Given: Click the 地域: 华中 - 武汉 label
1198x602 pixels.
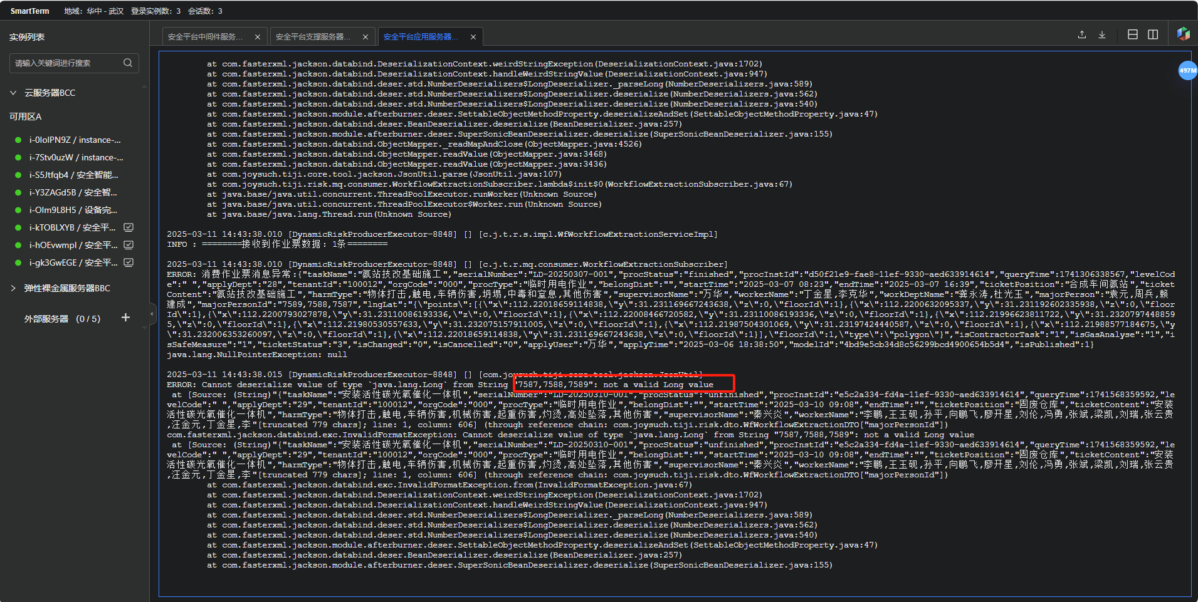Looking at the screenshot, I should click(x=93, y=11).
